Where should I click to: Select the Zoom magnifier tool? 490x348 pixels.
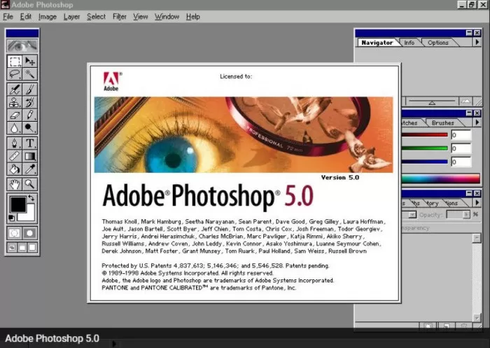[30, 184]
